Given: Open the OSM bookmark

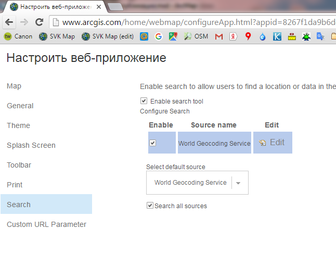Looking at the screenshot, I should point(196,36).
